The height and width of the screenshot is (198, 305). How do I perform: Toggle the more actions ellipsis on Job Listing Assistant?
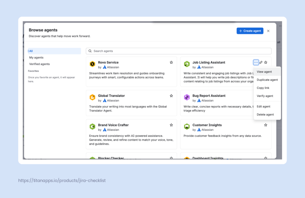(256, 62)
